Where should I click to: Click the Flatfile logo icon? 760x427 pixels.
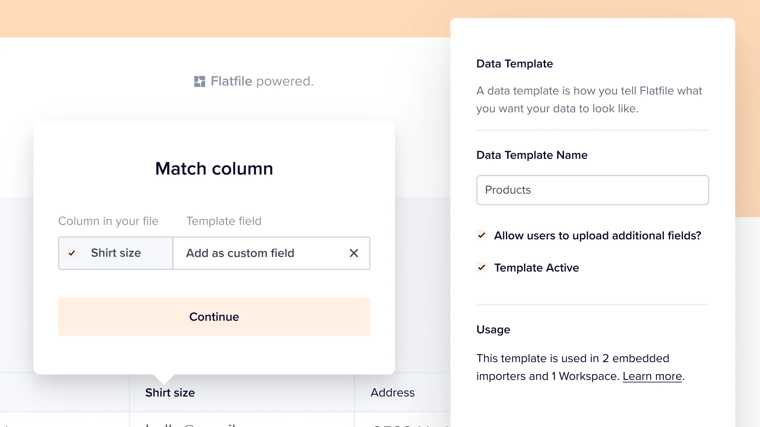tap(199, 81)
